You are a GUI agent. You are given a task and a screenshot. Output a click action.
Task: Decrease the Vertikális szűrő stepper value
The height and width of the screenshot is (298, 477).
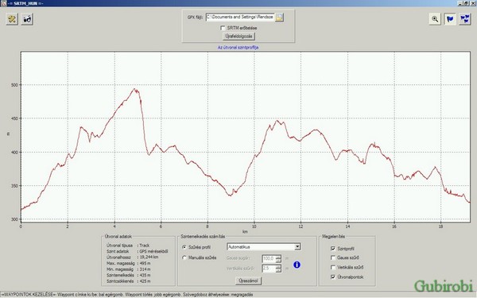point(278,270)
